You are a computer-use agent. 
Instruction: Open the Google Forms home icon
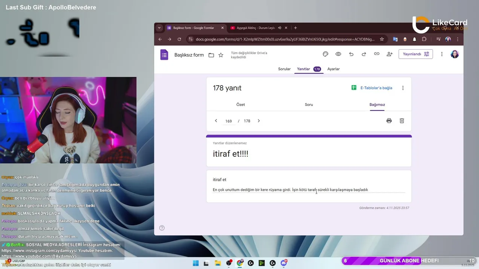tap(164, 55)
